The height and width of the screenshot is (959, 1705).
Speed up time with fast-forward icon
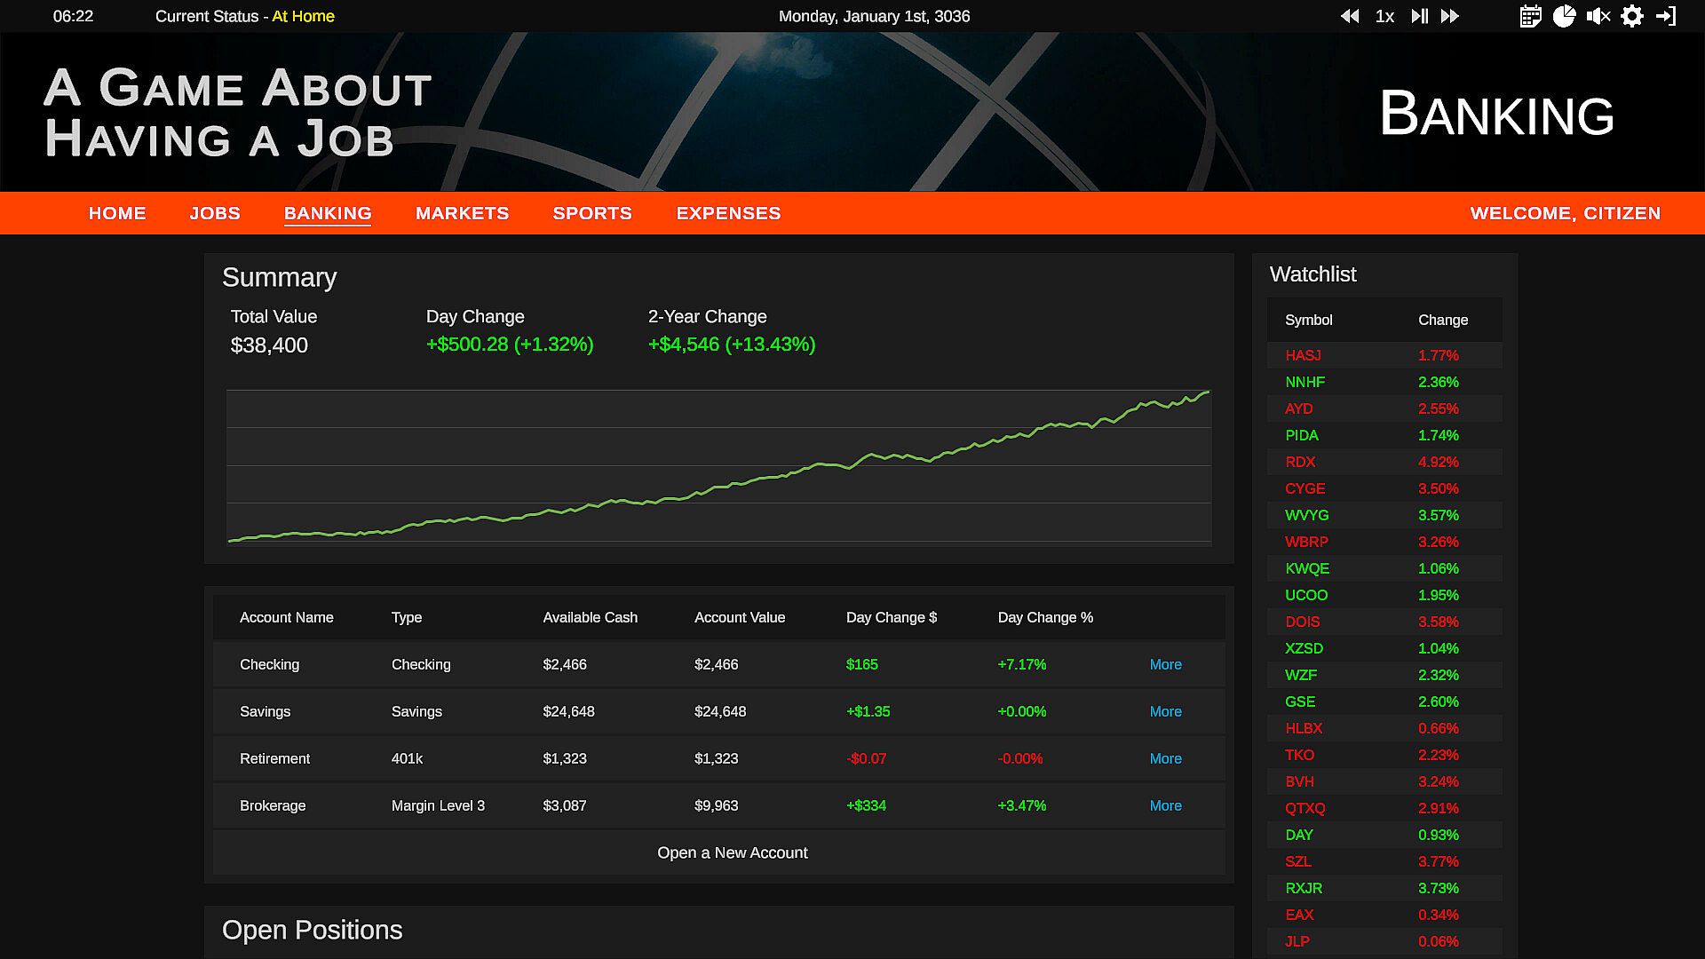click(x=1450, y=16)
